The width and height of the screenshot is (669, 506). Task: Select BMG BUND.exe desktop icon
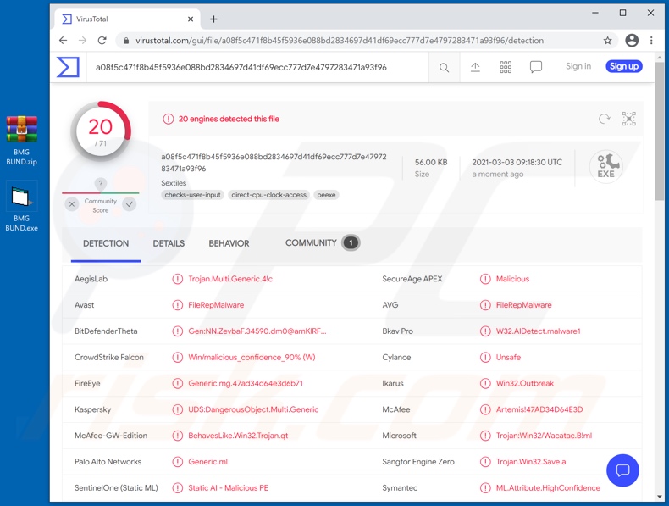point(21,207)
